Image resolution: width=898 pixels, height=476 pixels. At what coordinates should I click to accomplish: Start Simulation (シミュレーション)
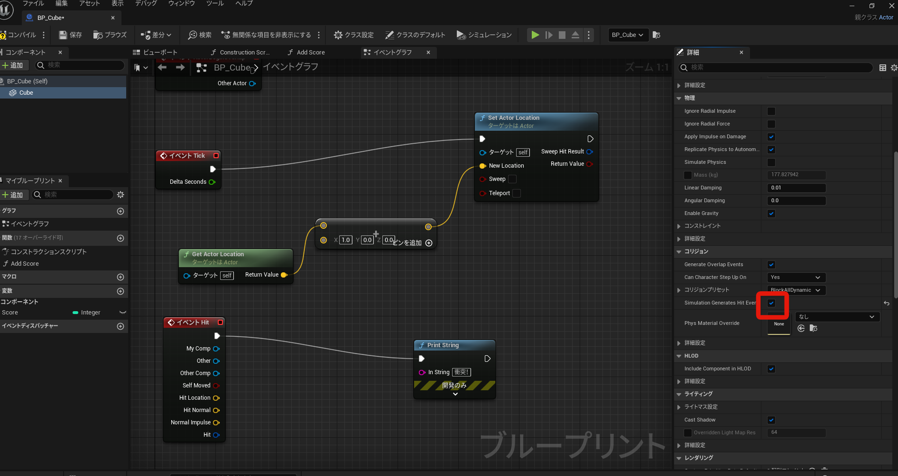pos(484,35)
